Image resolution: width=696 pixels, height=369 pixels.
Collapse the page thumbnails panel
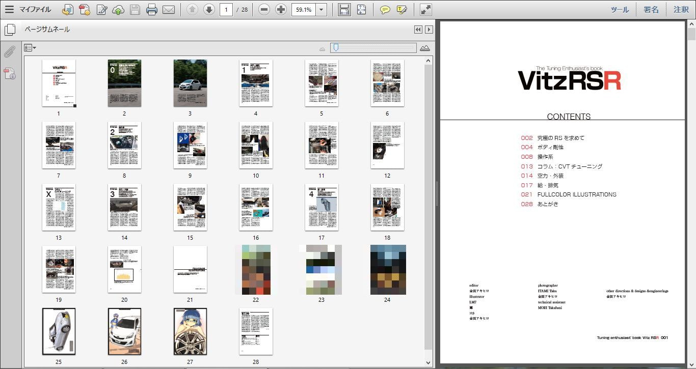pos(418,30)
